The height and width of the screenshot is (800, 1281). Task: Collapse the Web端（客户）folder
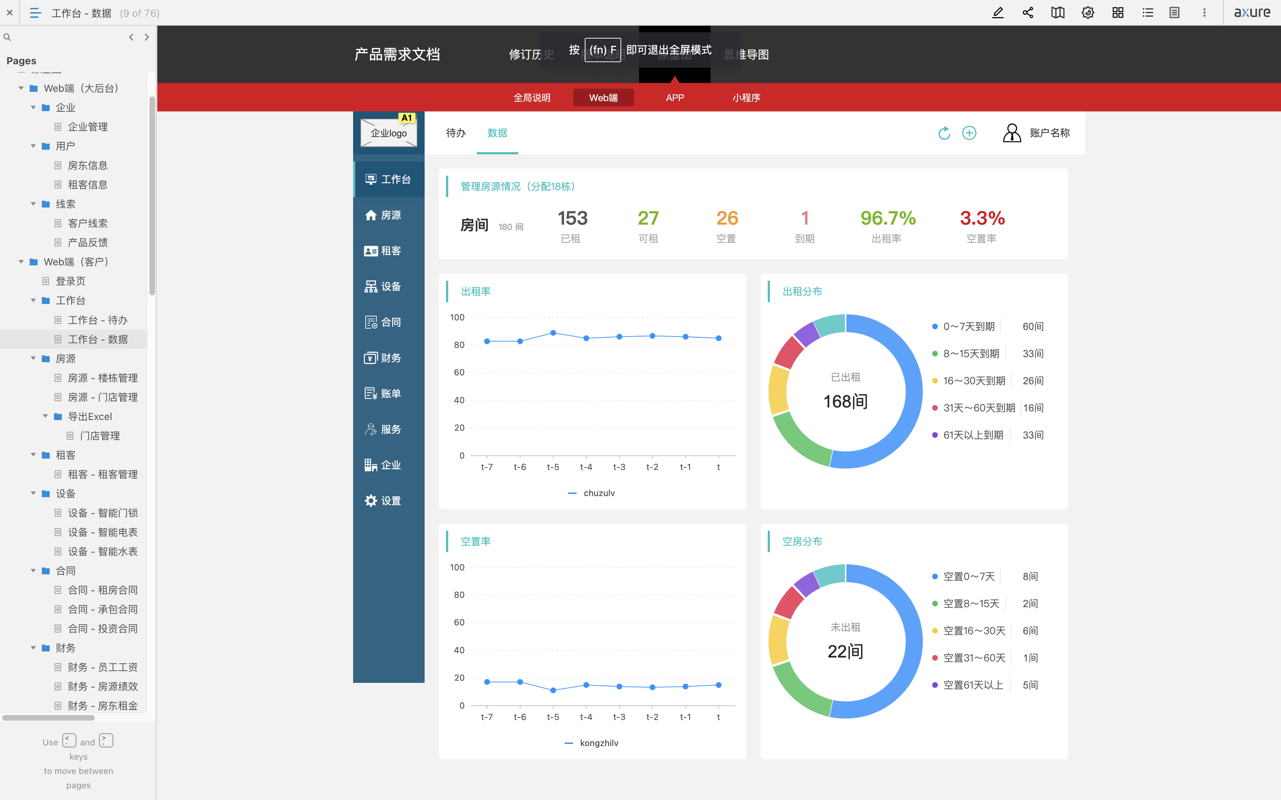21,262
